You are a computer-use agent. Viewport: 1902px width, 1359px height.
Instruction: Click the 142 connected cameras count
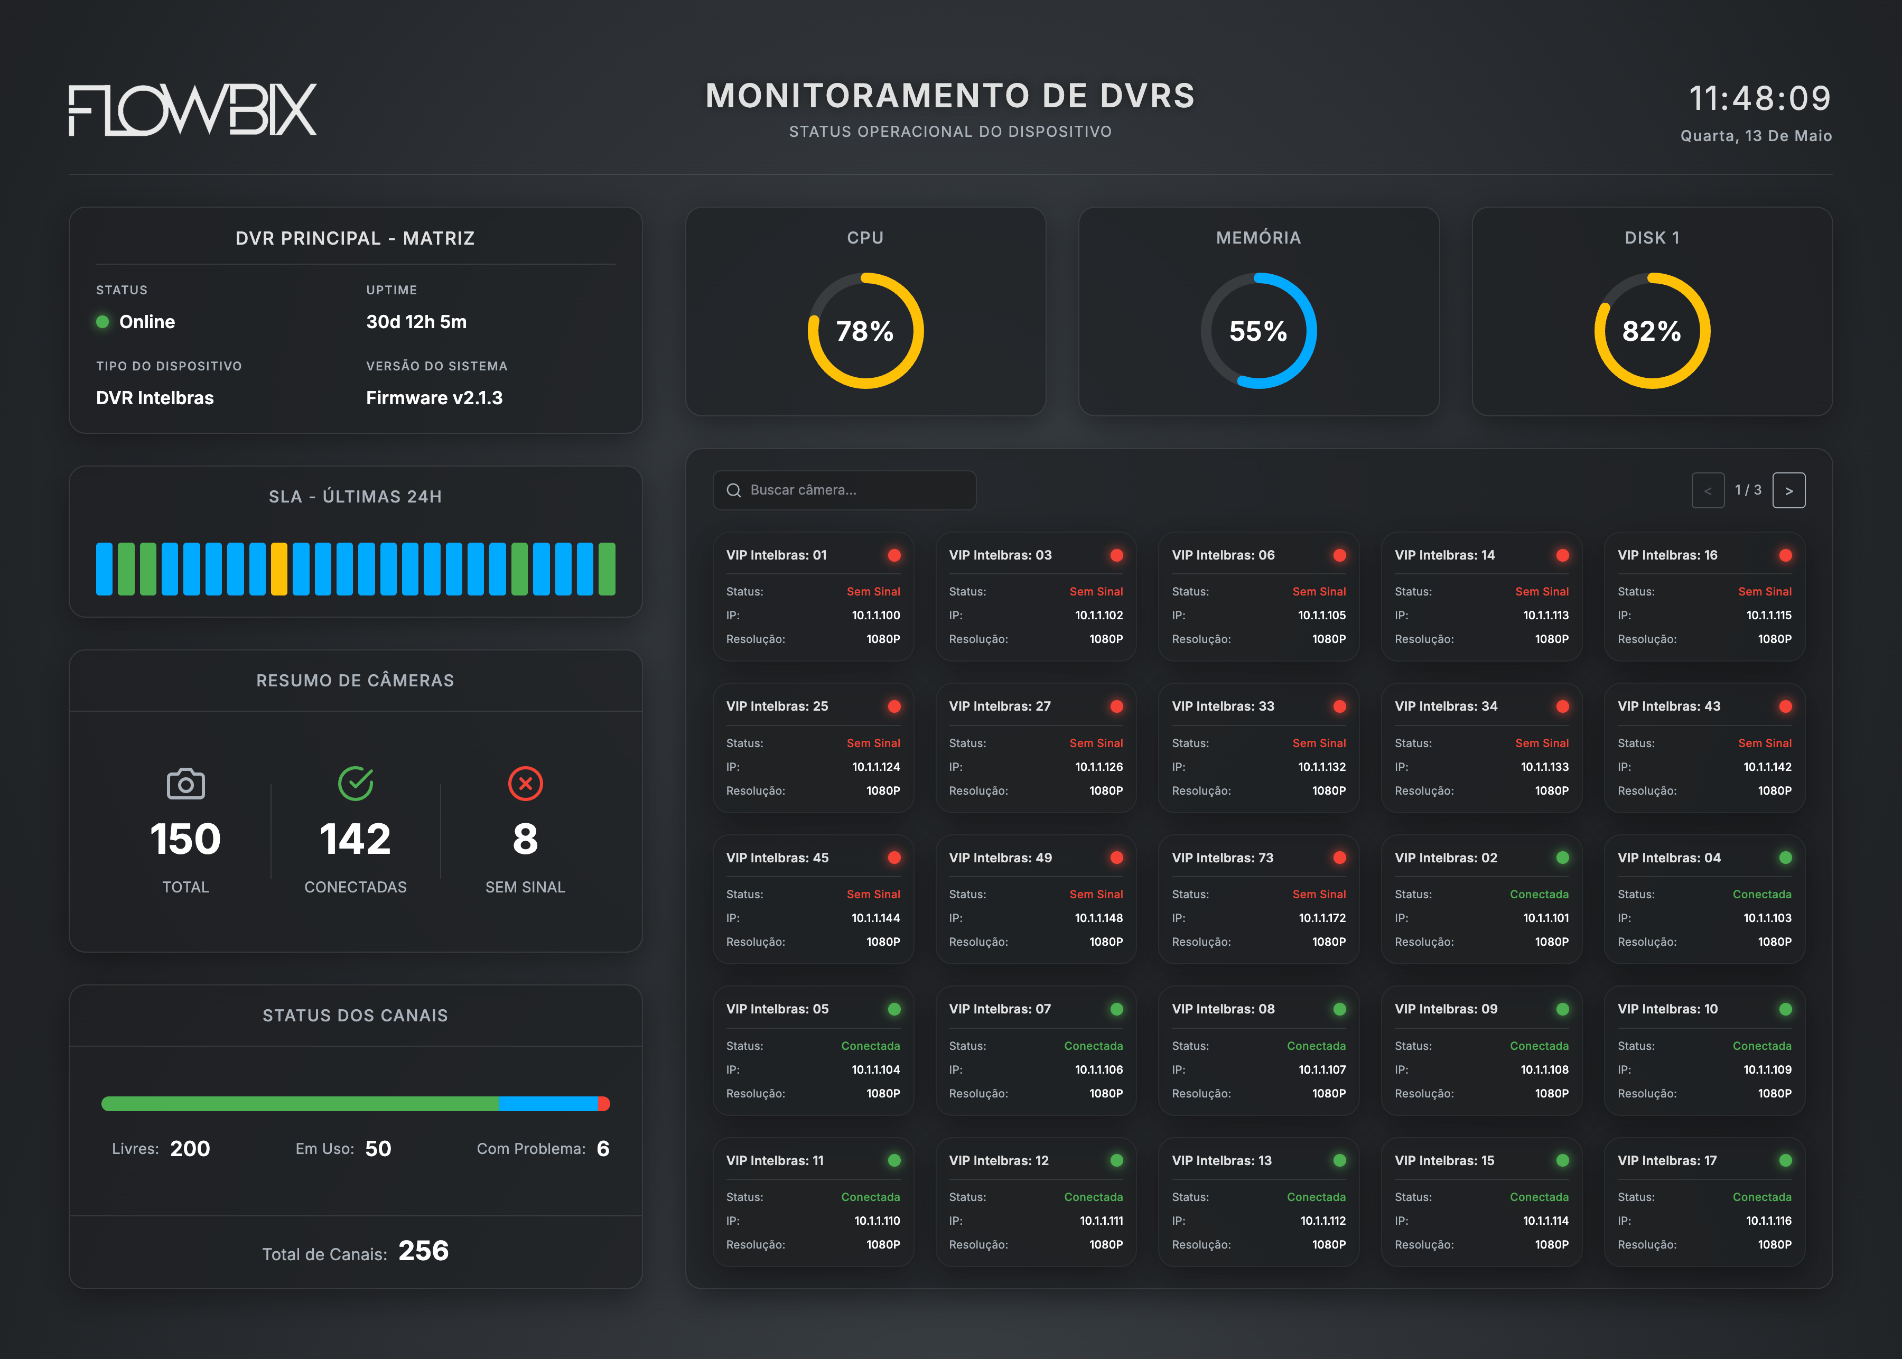(x=356, y=839)
